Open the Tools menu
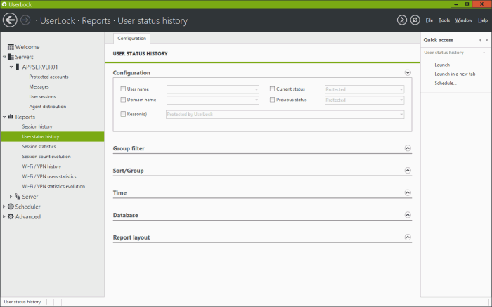The image size is (492, 307). pyautogui.click(x=444, y=20)
